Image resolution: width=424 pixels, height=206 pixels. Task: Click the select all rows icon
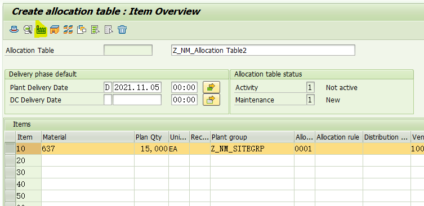click(x=95, y=29)
